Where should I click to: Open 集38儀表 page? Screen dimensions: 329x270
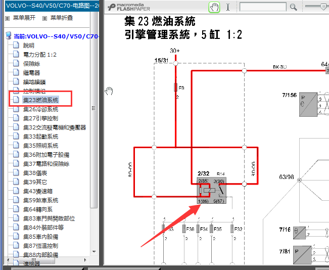tap(35, 173)
